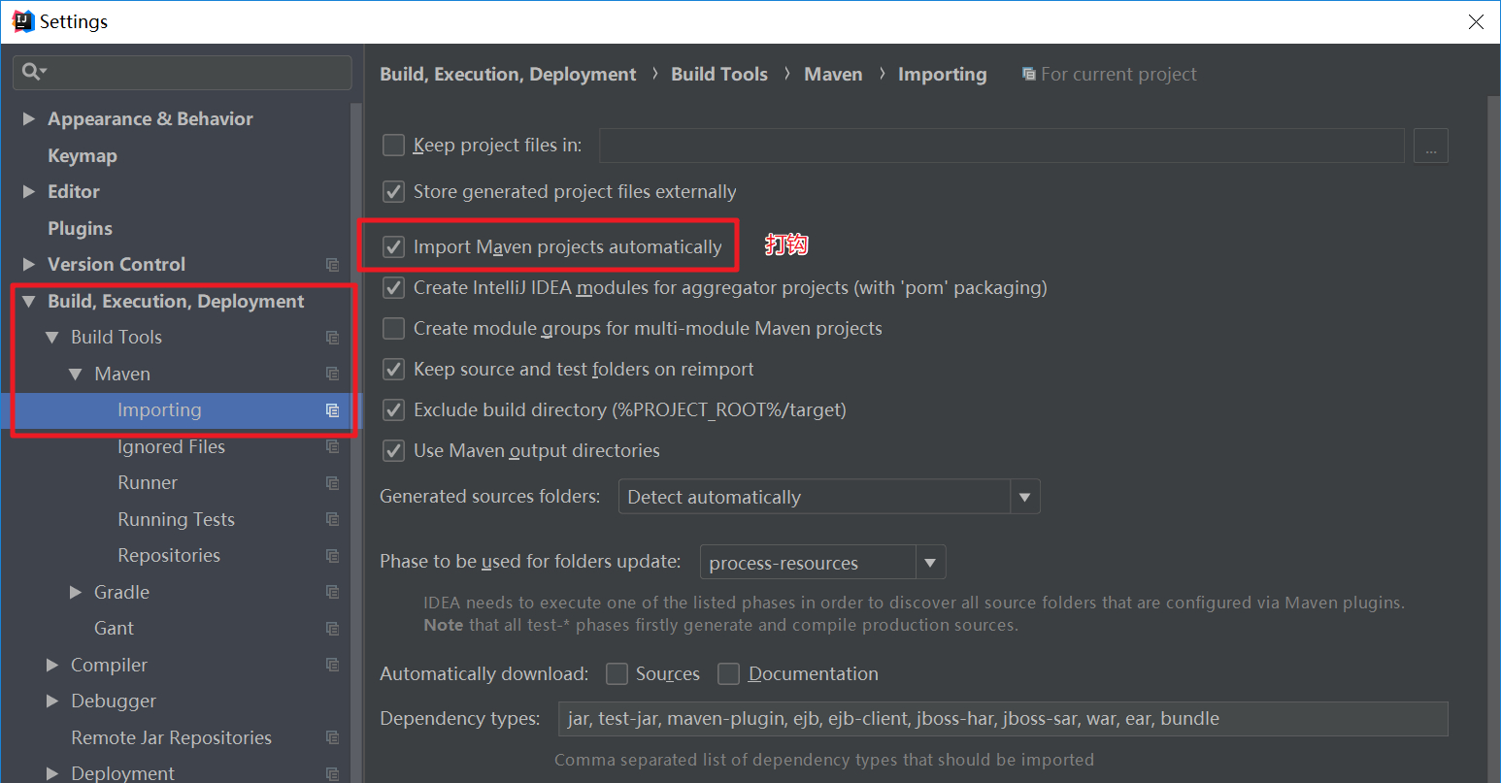Toggle Create IntelliJ IDEA modules for aggregator projects

click(393, 288)
